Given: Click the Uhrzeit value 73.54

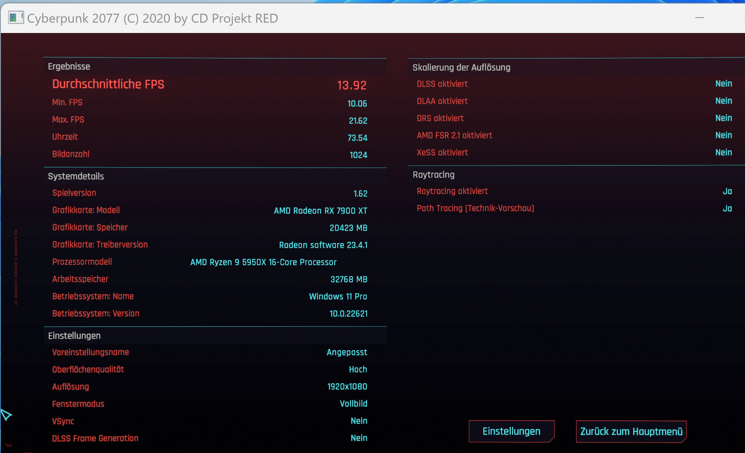Looking at the screenshot, I should coord(357,138).
